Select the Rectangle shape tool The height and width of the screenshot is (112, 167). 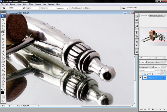[3, 74]
